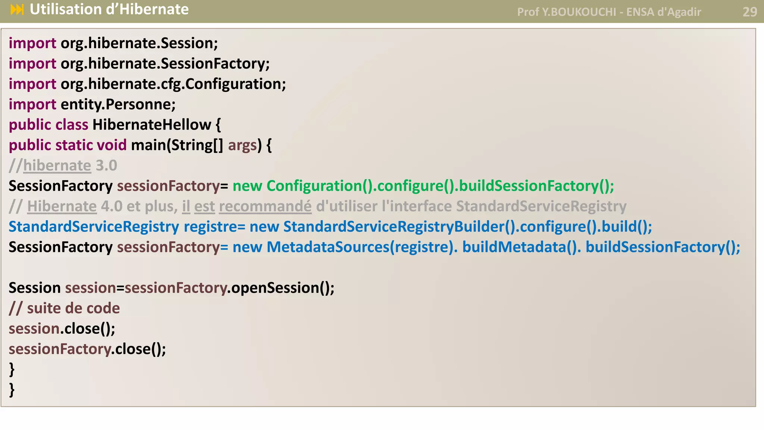
Task: Click the author text 'Prof Y.BOUKOUCHI - ENSA d'Agadir'
Action: pyautogui.click(x=609, y=12)
